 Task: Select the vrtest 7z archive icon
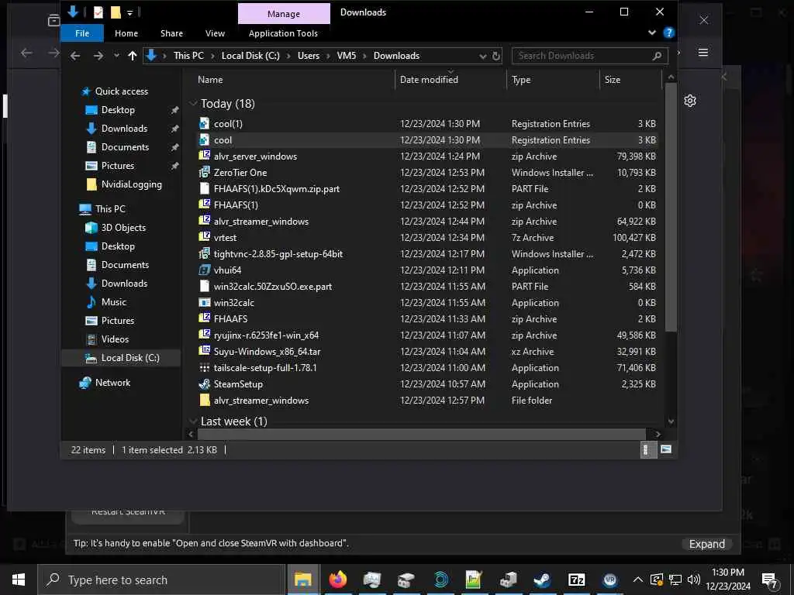point(204,237)
